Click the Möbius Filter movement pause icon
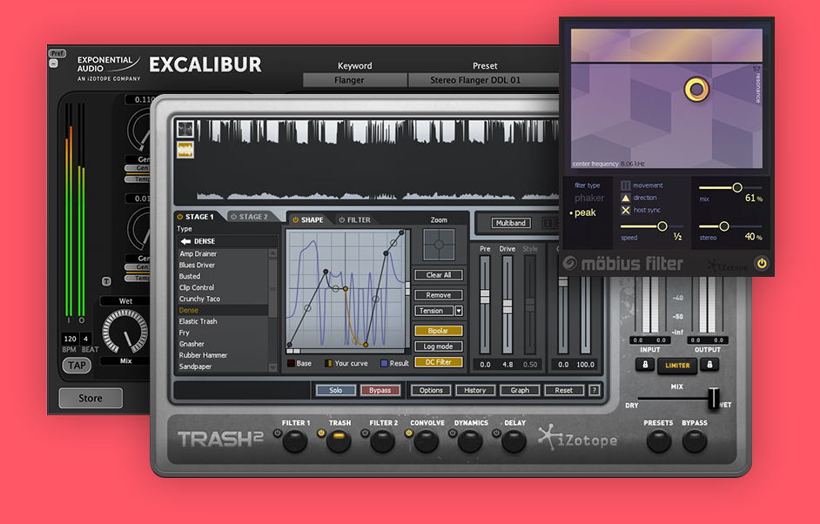 626,185
